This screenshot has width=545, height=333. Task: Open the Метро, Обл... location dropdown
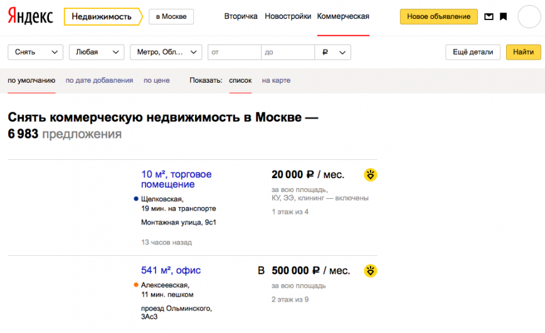click(x=166, y=52)
